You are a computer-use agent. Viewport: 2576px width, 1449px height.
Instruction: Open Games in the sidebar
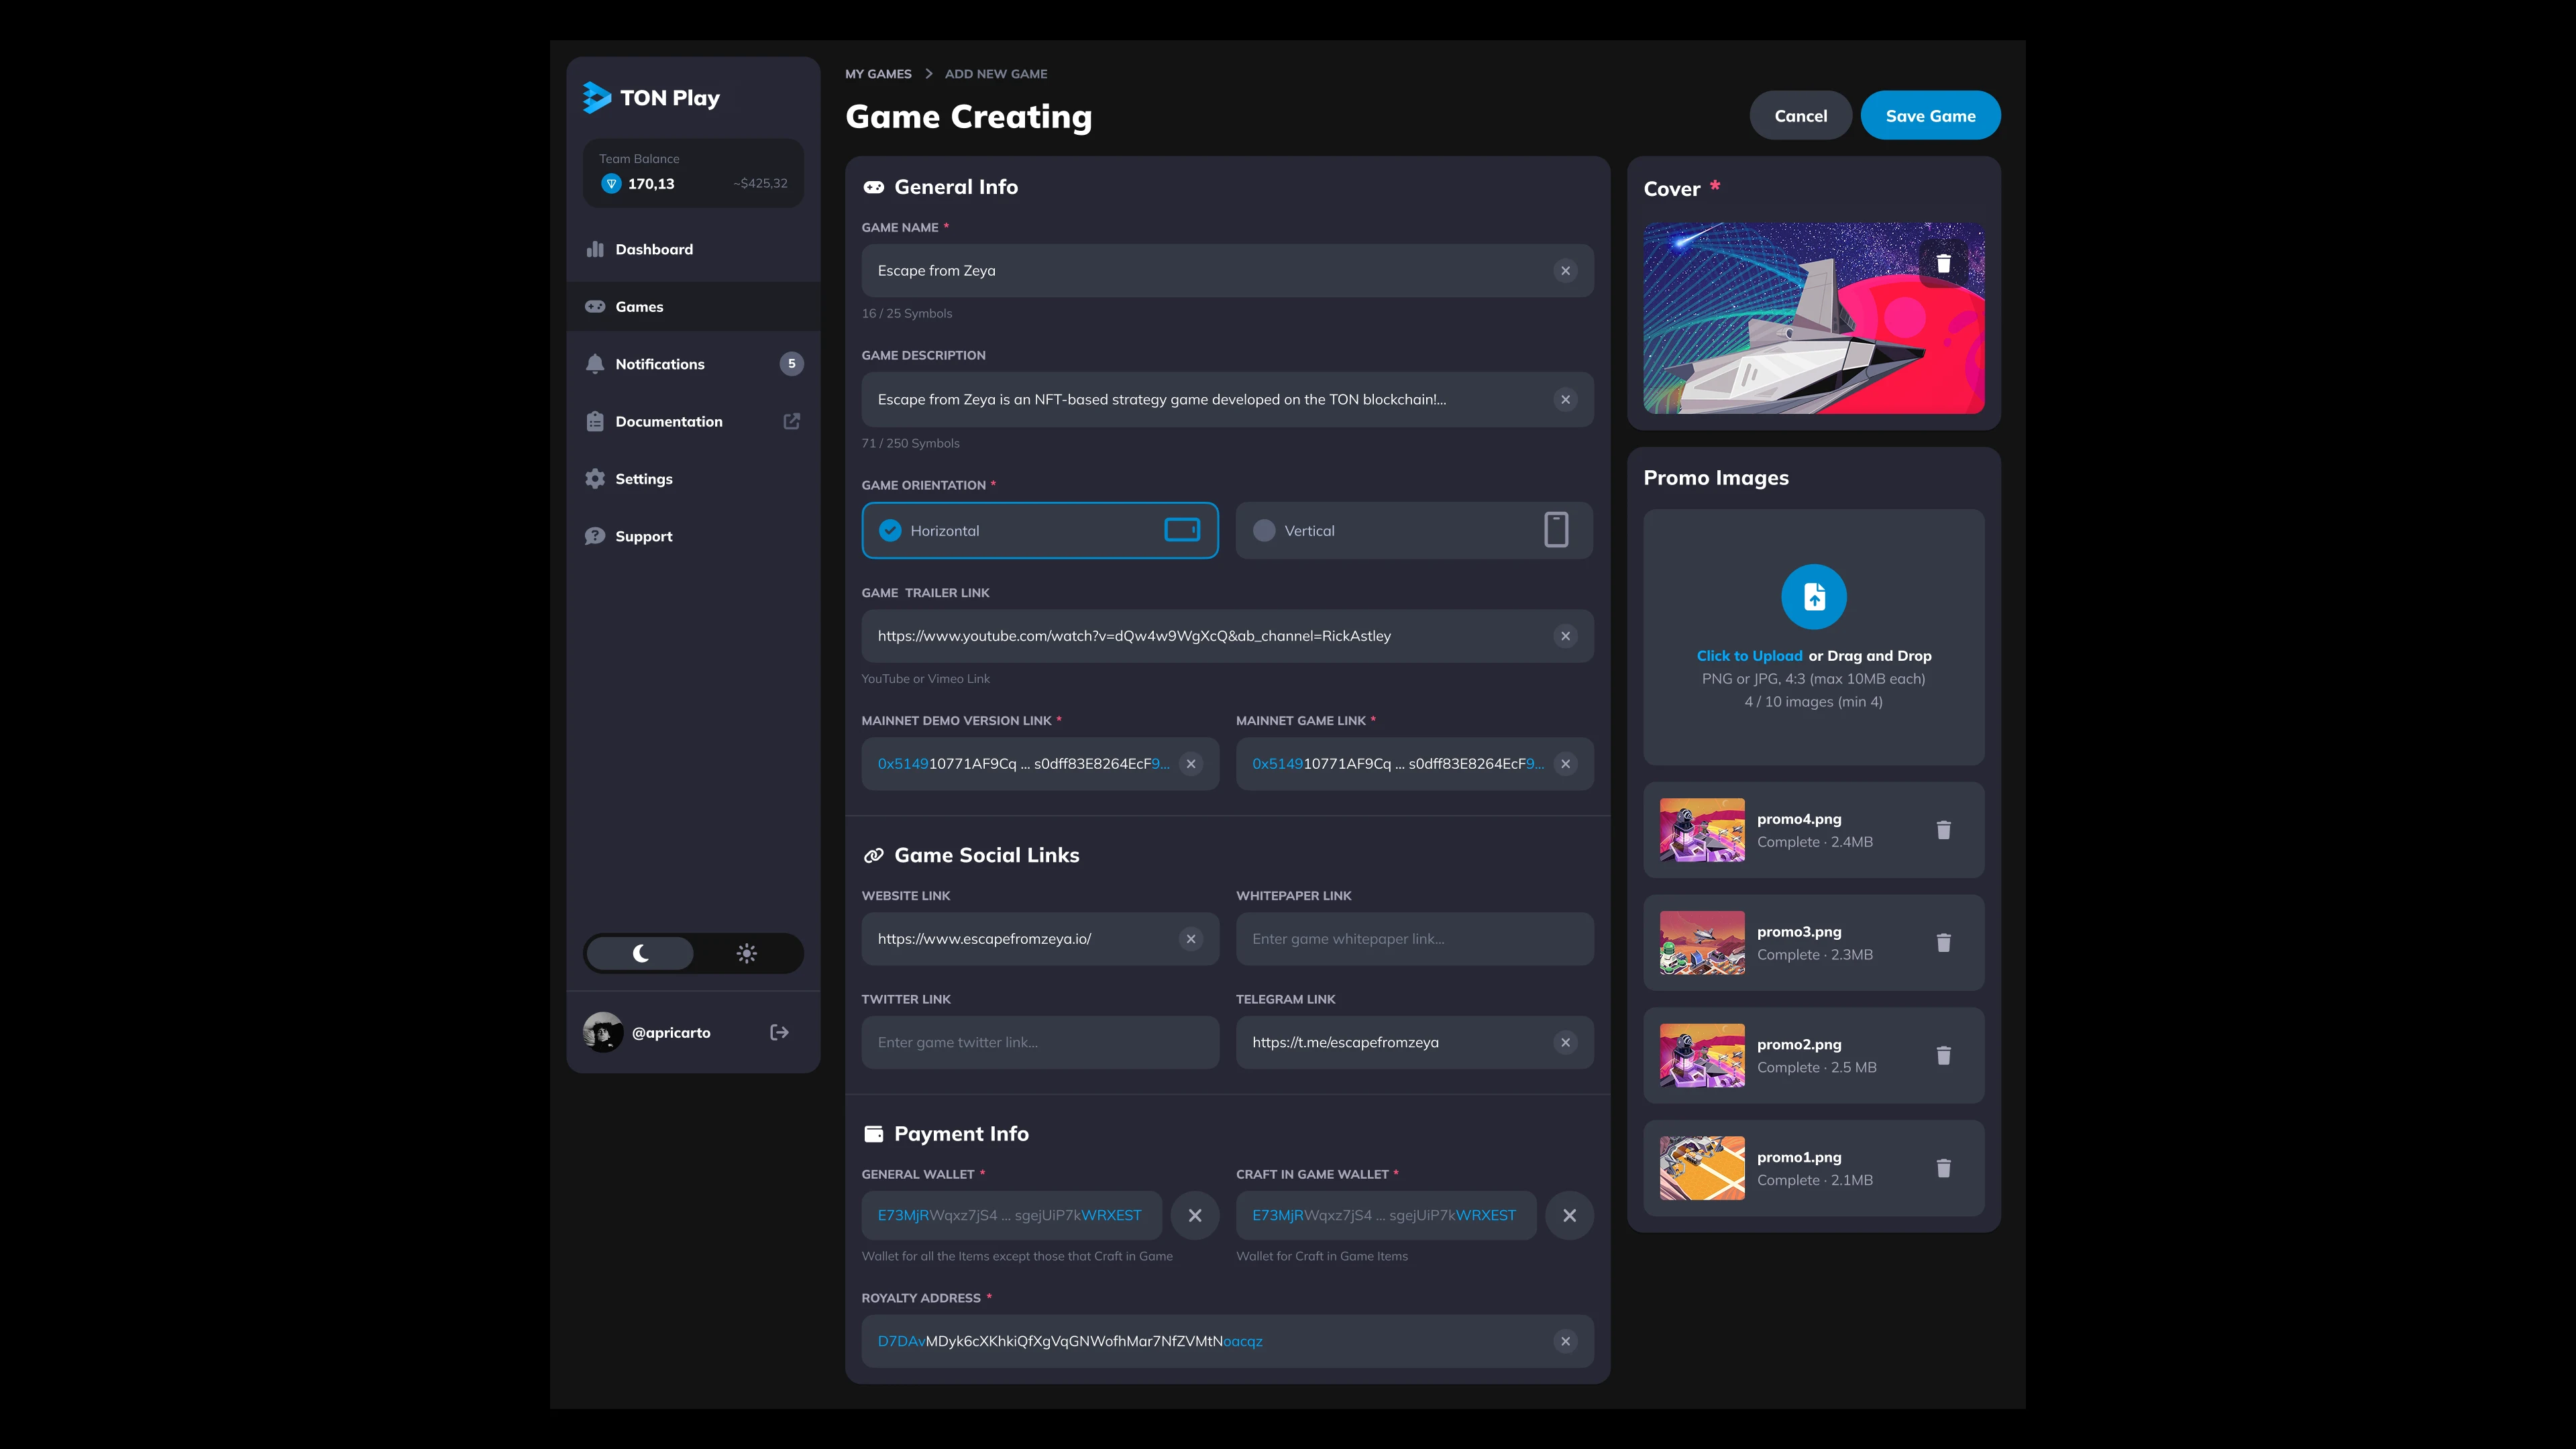tap(693, 306)
